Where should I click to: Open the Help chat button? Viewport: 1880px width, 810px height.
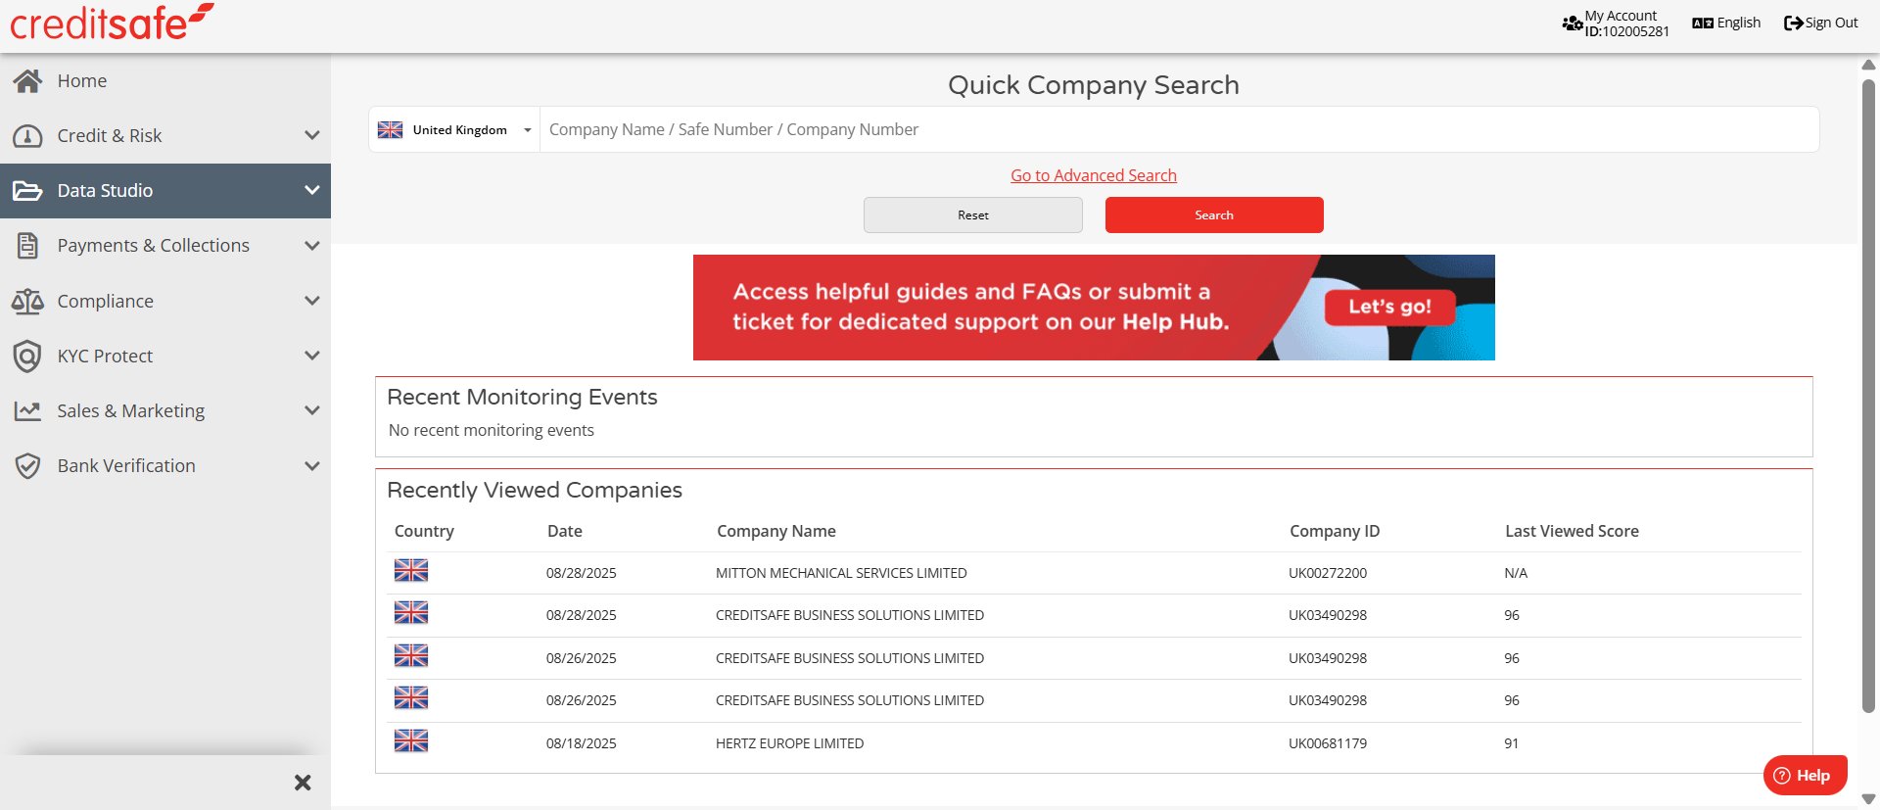[1806, 776]
